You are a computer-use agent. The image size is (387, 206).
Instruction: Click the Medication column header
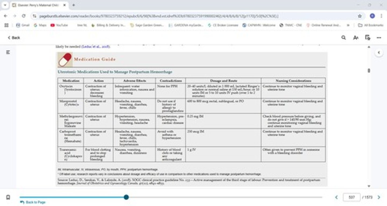pos(71,81)
